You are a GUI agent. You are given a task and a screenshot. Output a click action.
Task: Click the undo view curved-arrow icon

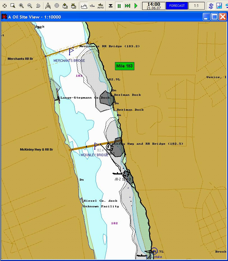38,6
